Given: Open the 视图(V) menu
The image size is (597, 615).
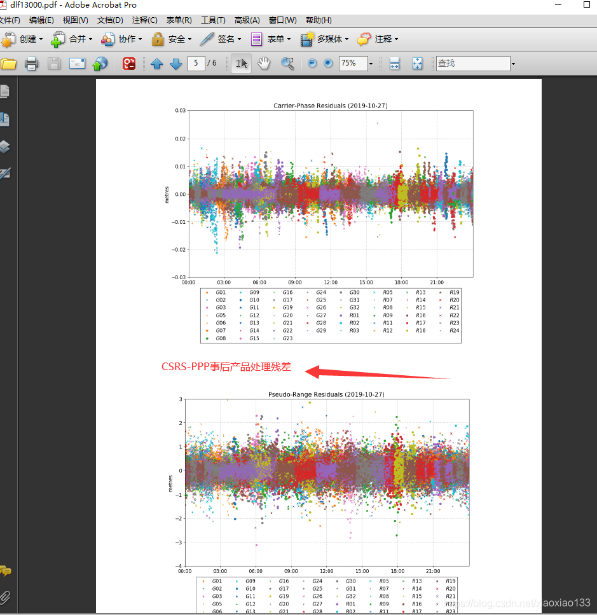Looking at the screenshot, I should 75,20.
